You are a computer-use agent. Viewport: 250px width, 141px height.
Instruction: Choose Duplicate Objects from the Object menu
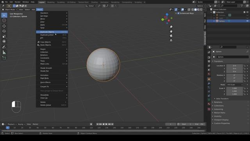(52, 32)
